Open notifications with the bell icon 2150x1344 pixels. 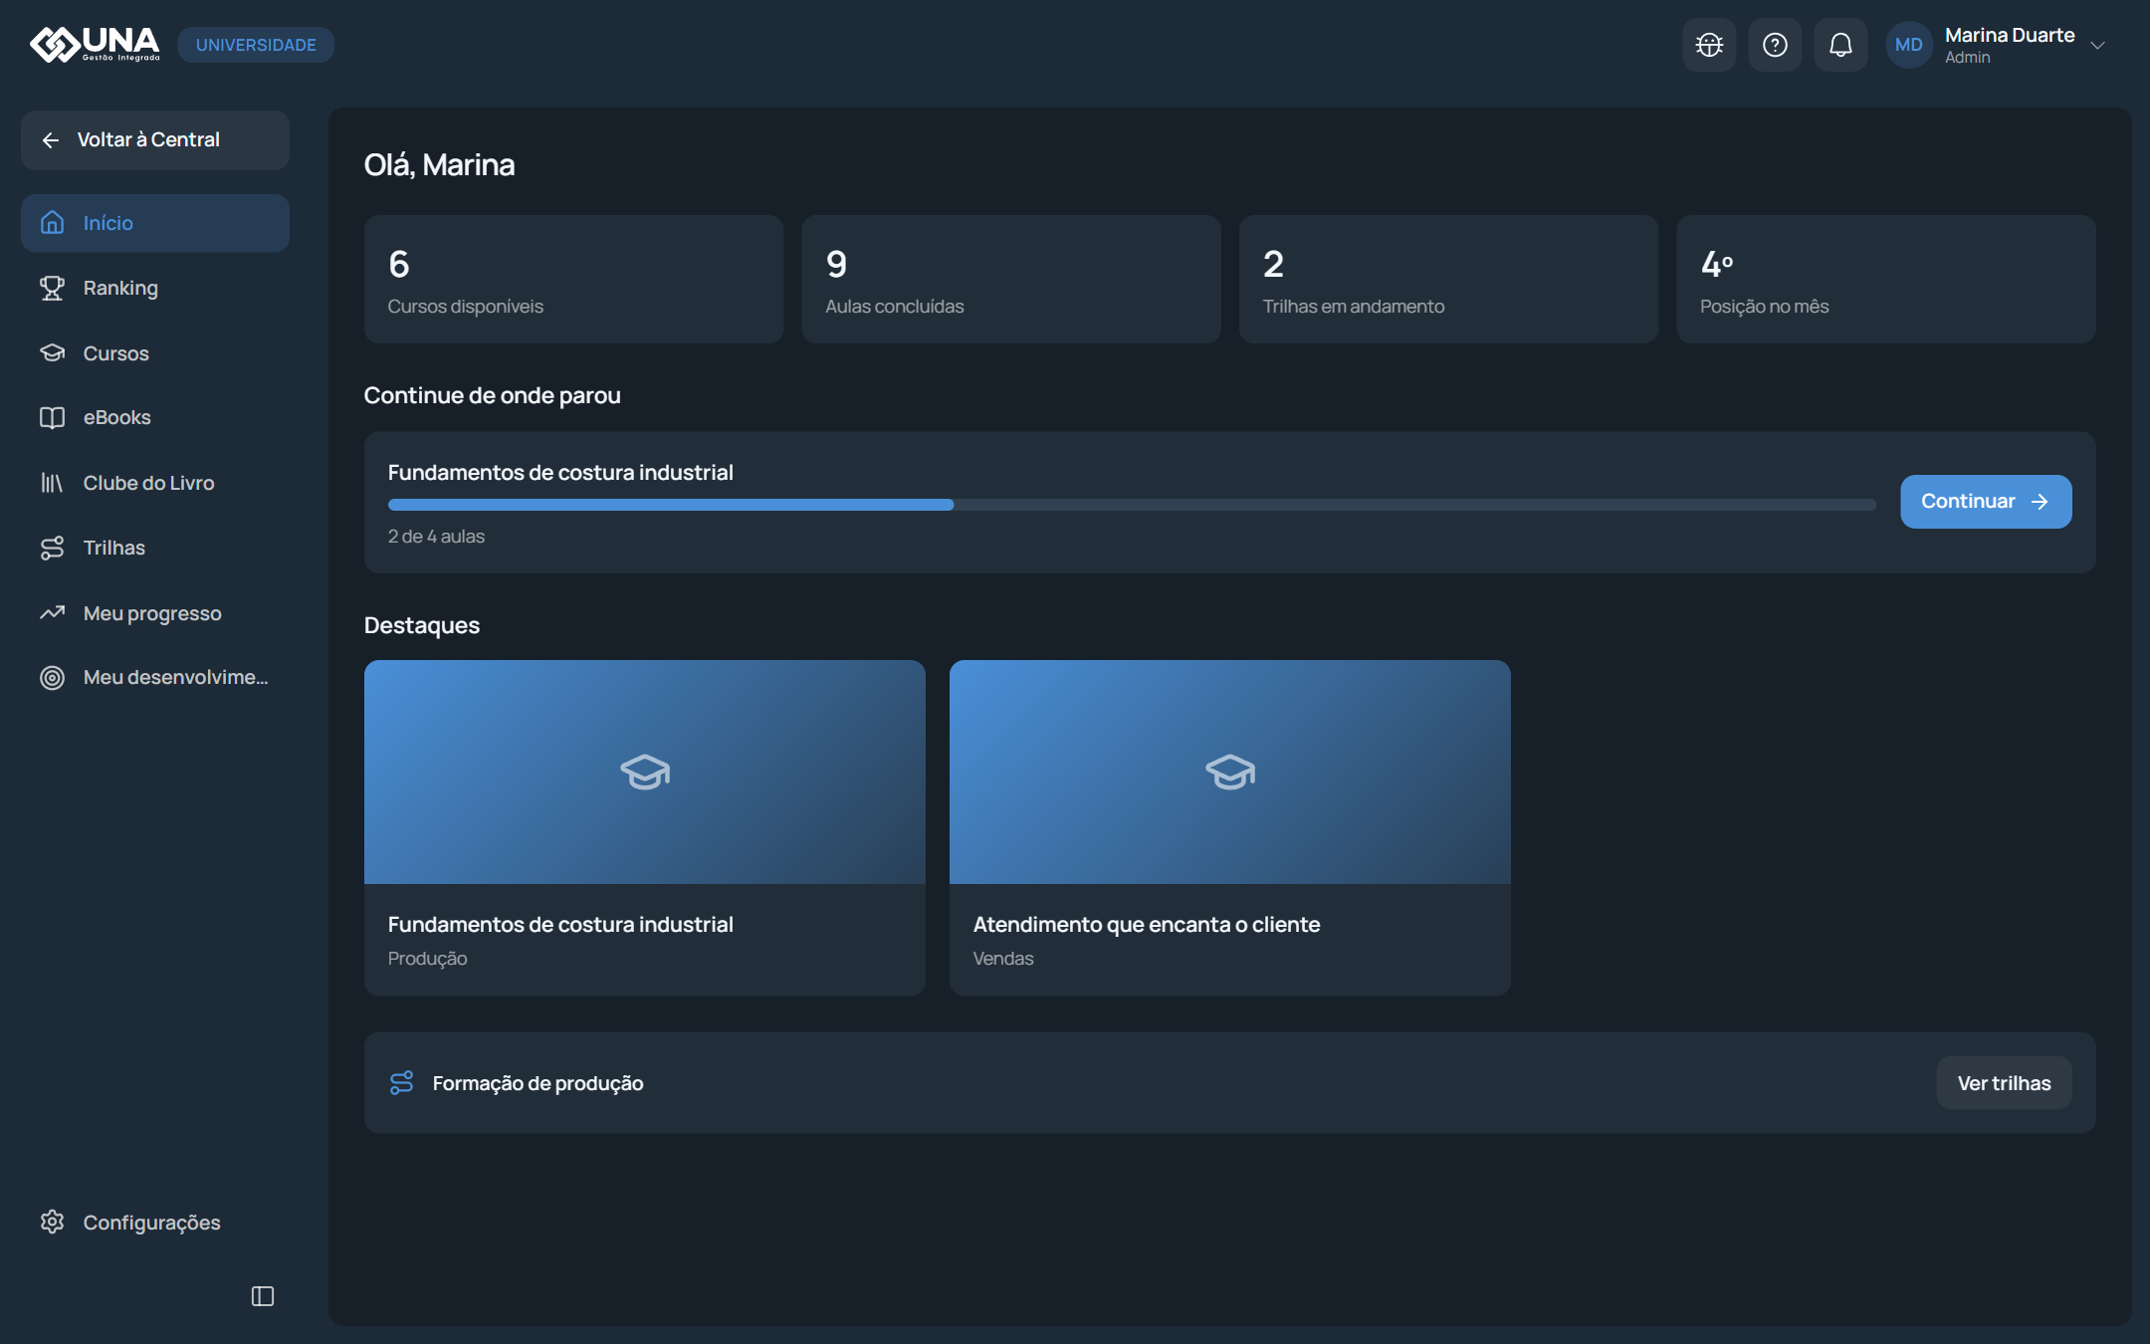[1840, 45]
